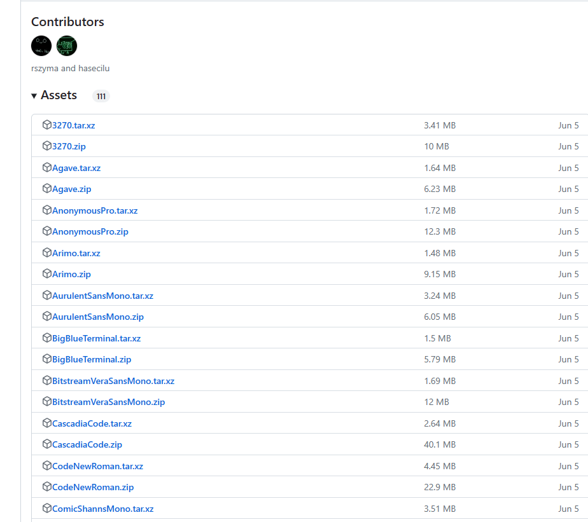Image resolution: width=588 pixels, height=522 pixels.
Task: Download AurulentSansMono.tar.xz
Action: (x=102, y=296)
